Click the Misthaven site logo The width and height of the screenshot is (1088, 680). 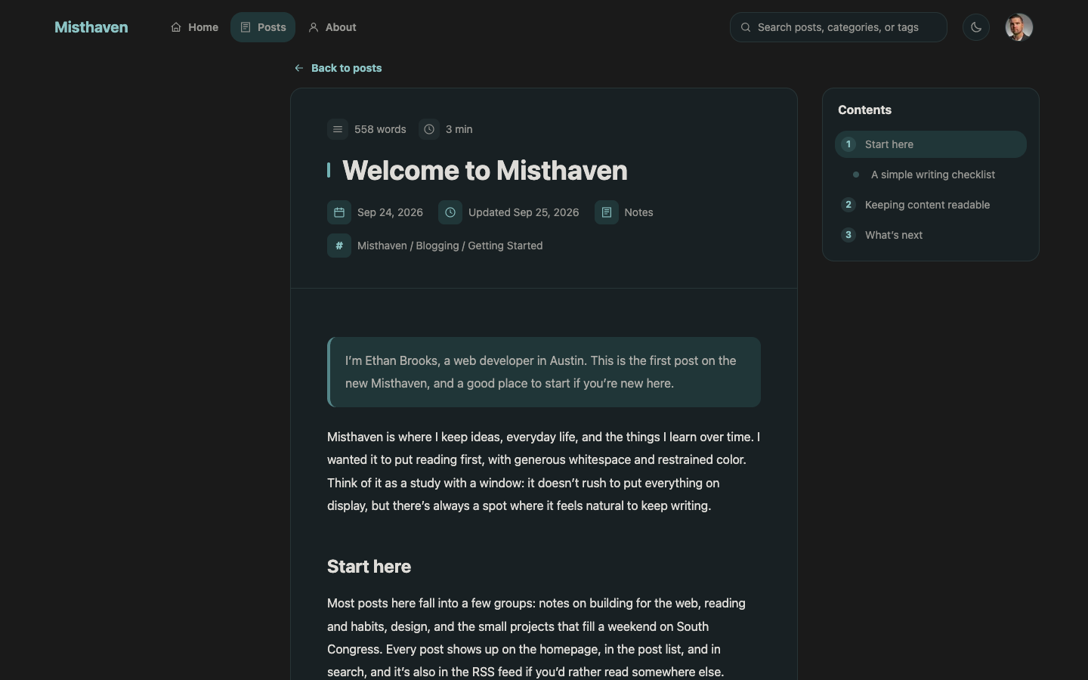91,27
